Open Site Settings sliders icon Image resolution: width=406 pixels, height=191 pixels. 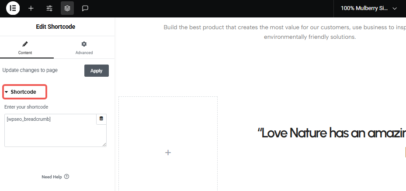pos(49,8)
